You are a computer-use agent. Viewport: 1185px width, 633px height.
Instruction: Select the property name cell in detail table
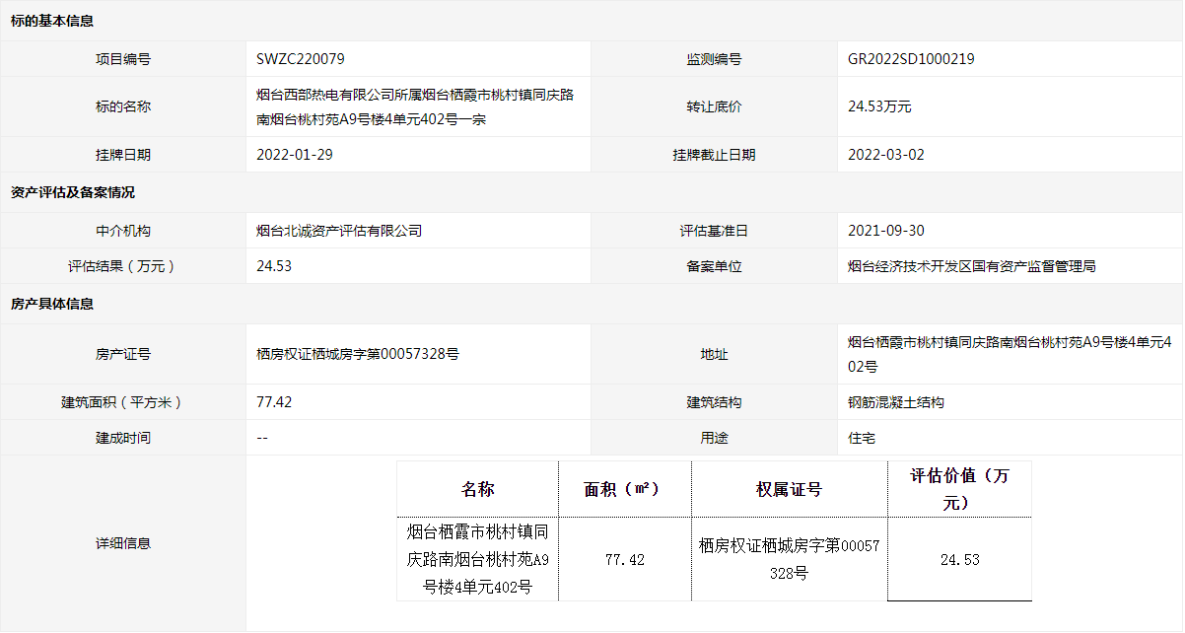tap(478, 559)
